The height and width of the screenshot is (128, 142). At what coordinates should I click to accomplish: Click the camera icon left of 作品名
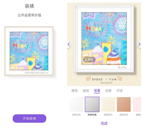point(88,78)
